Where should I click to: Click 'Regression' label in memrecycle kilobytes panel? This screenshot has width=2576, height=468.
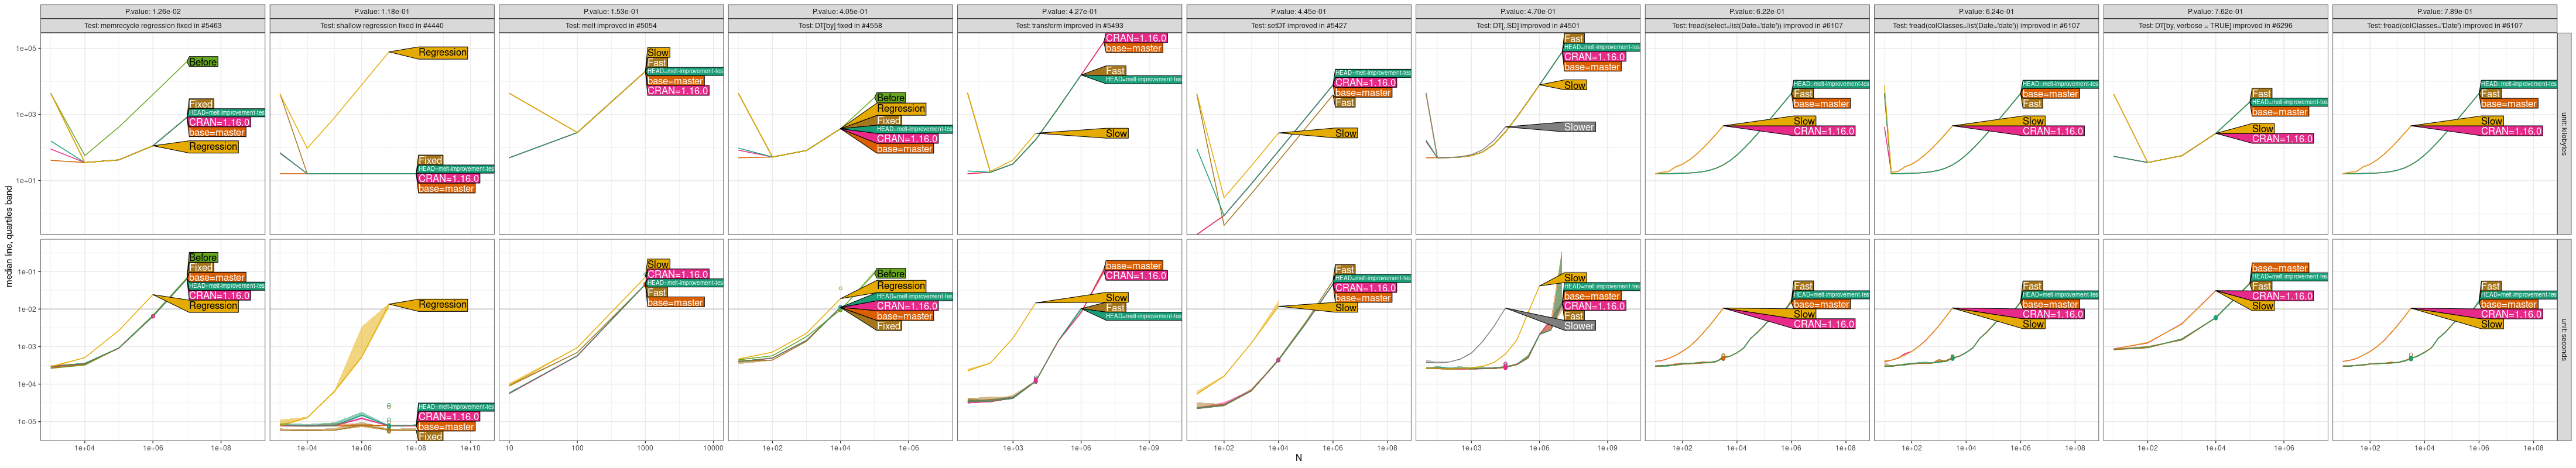click(x=213, y=147)
